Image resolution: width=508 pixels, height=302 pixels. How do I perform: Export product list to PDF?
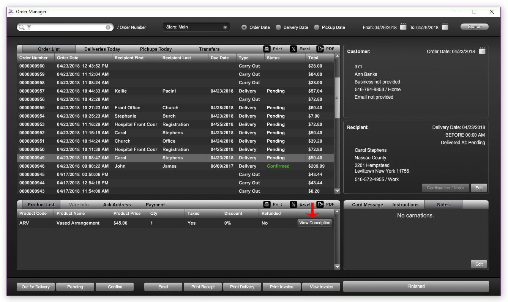tap(320, 204)
